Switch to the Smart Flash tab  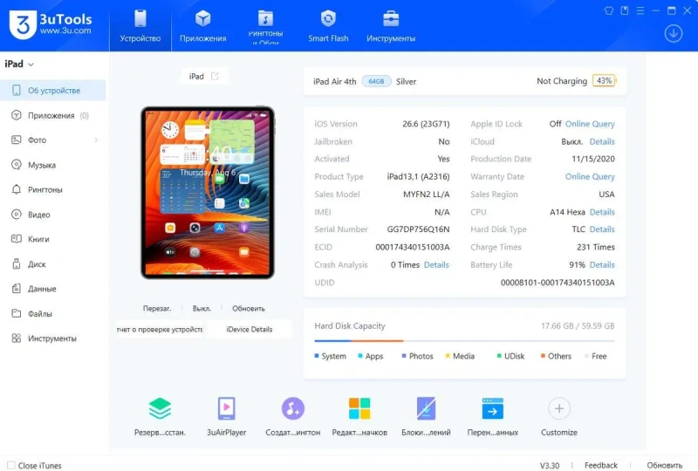(x=328, y=26)
